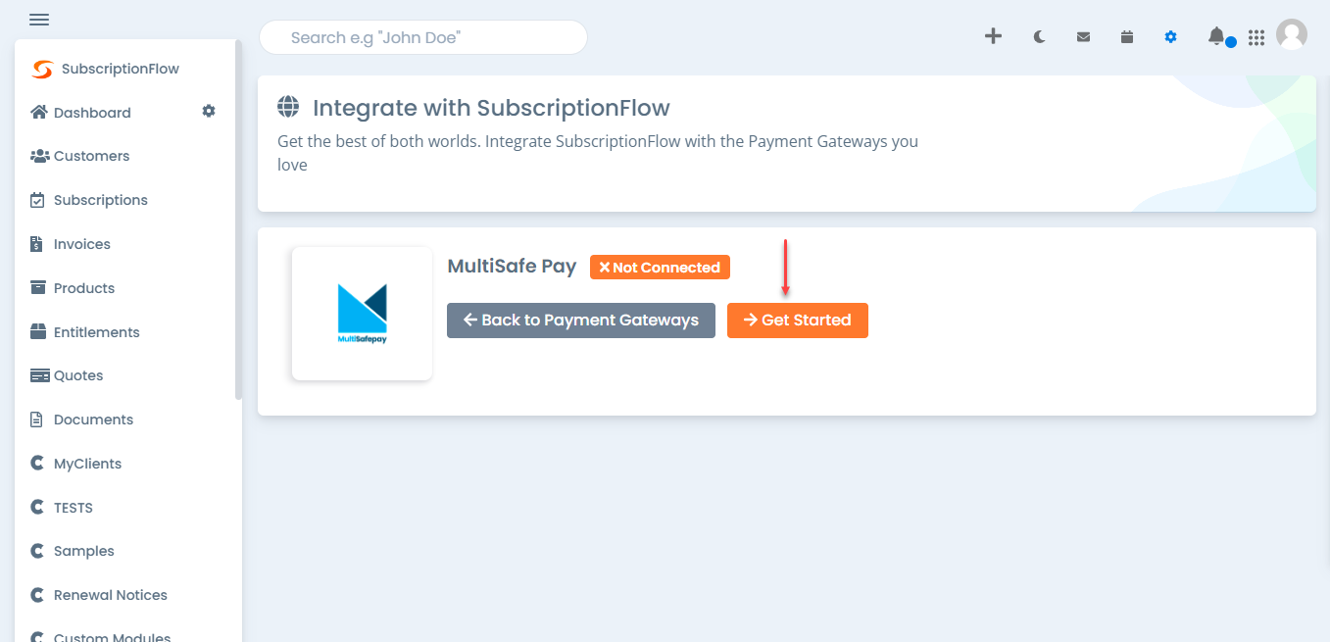Open the calendar icon in header

click(1127, 36)
